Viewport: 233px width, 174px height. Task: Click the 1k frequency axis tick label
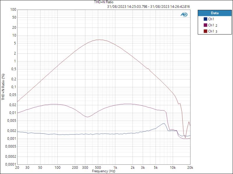pyautogui.click(x=115, y=168)
